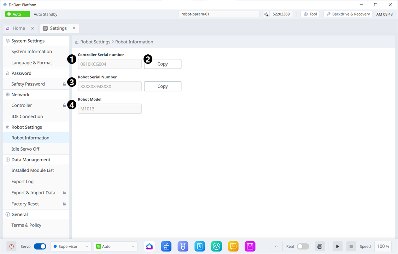Click the Speed 100 % control

(383, 246)
